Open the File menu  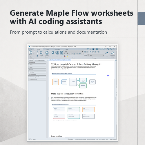tap(31, 49)
